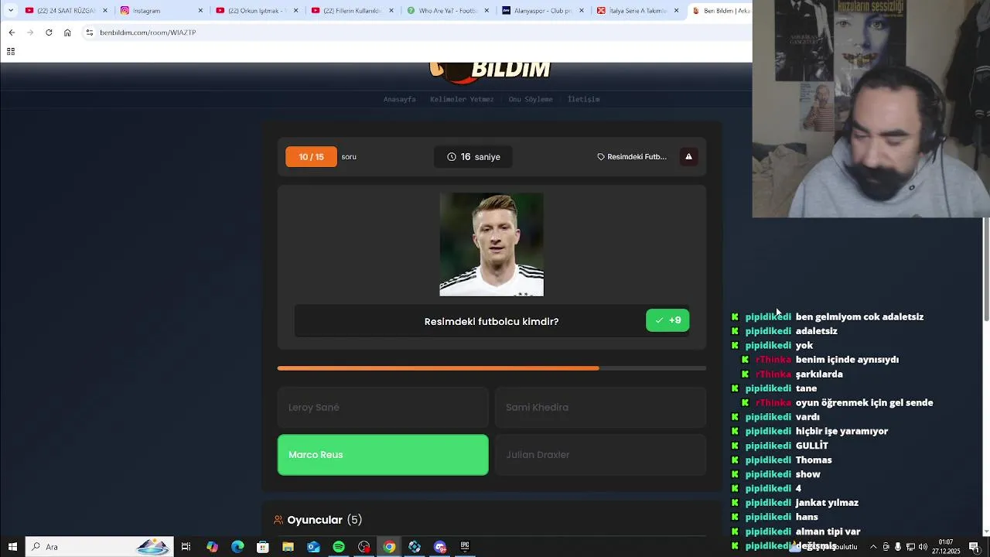Click chat message "GULLİT"

[811, 446]
